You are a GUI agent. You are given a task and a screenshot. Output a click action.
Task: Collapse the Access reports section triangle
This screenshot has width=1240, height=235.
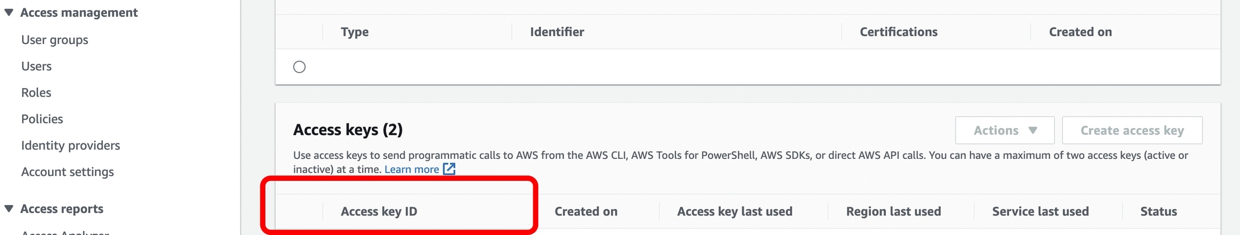(9, 208)
